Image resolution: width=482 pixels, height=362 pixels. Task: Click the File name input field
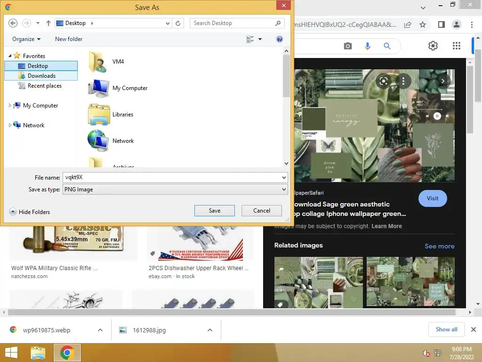point(172,177)
